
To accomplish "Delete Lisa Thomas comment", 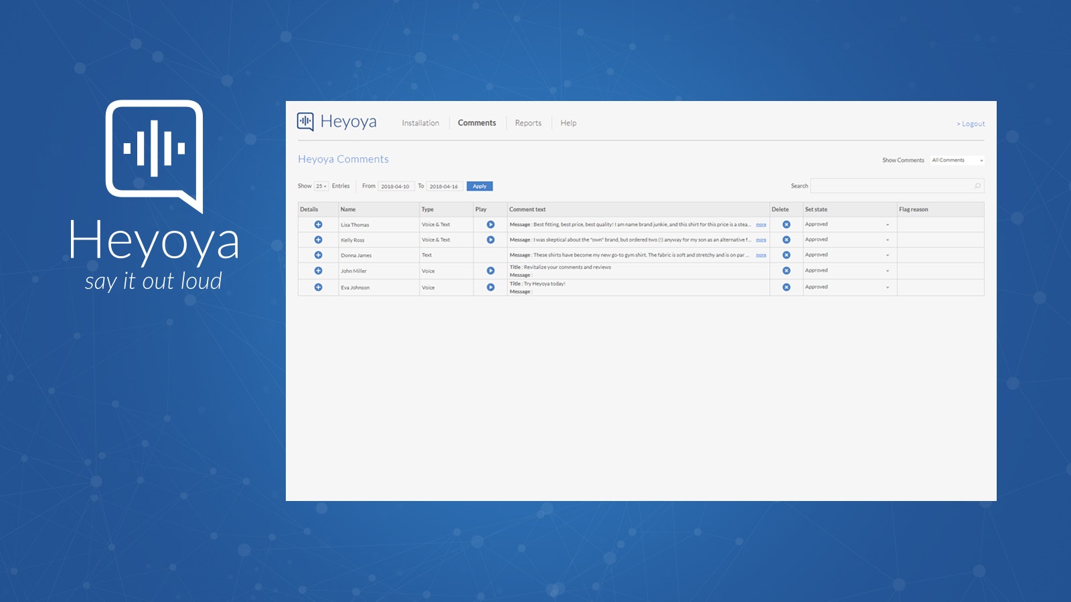I will [x=787, y=225].
